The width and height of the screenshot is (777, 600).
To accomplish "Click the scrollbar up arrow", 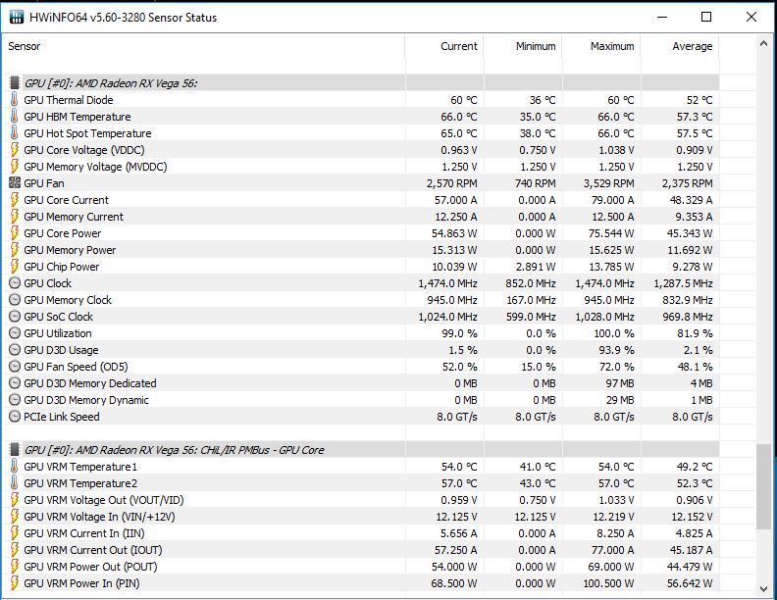I will (x=765, y=43).
